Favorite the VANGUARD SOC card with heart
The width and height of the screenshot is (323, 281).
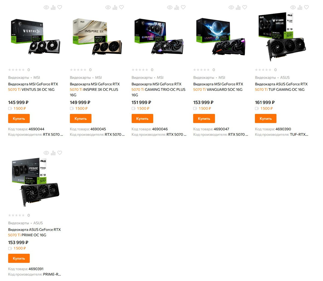coord(245,7)
